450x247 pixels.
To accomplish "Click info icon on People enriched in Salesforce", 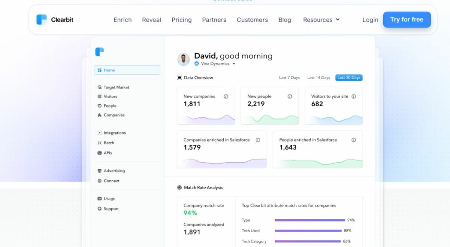I will pos(354,140).
